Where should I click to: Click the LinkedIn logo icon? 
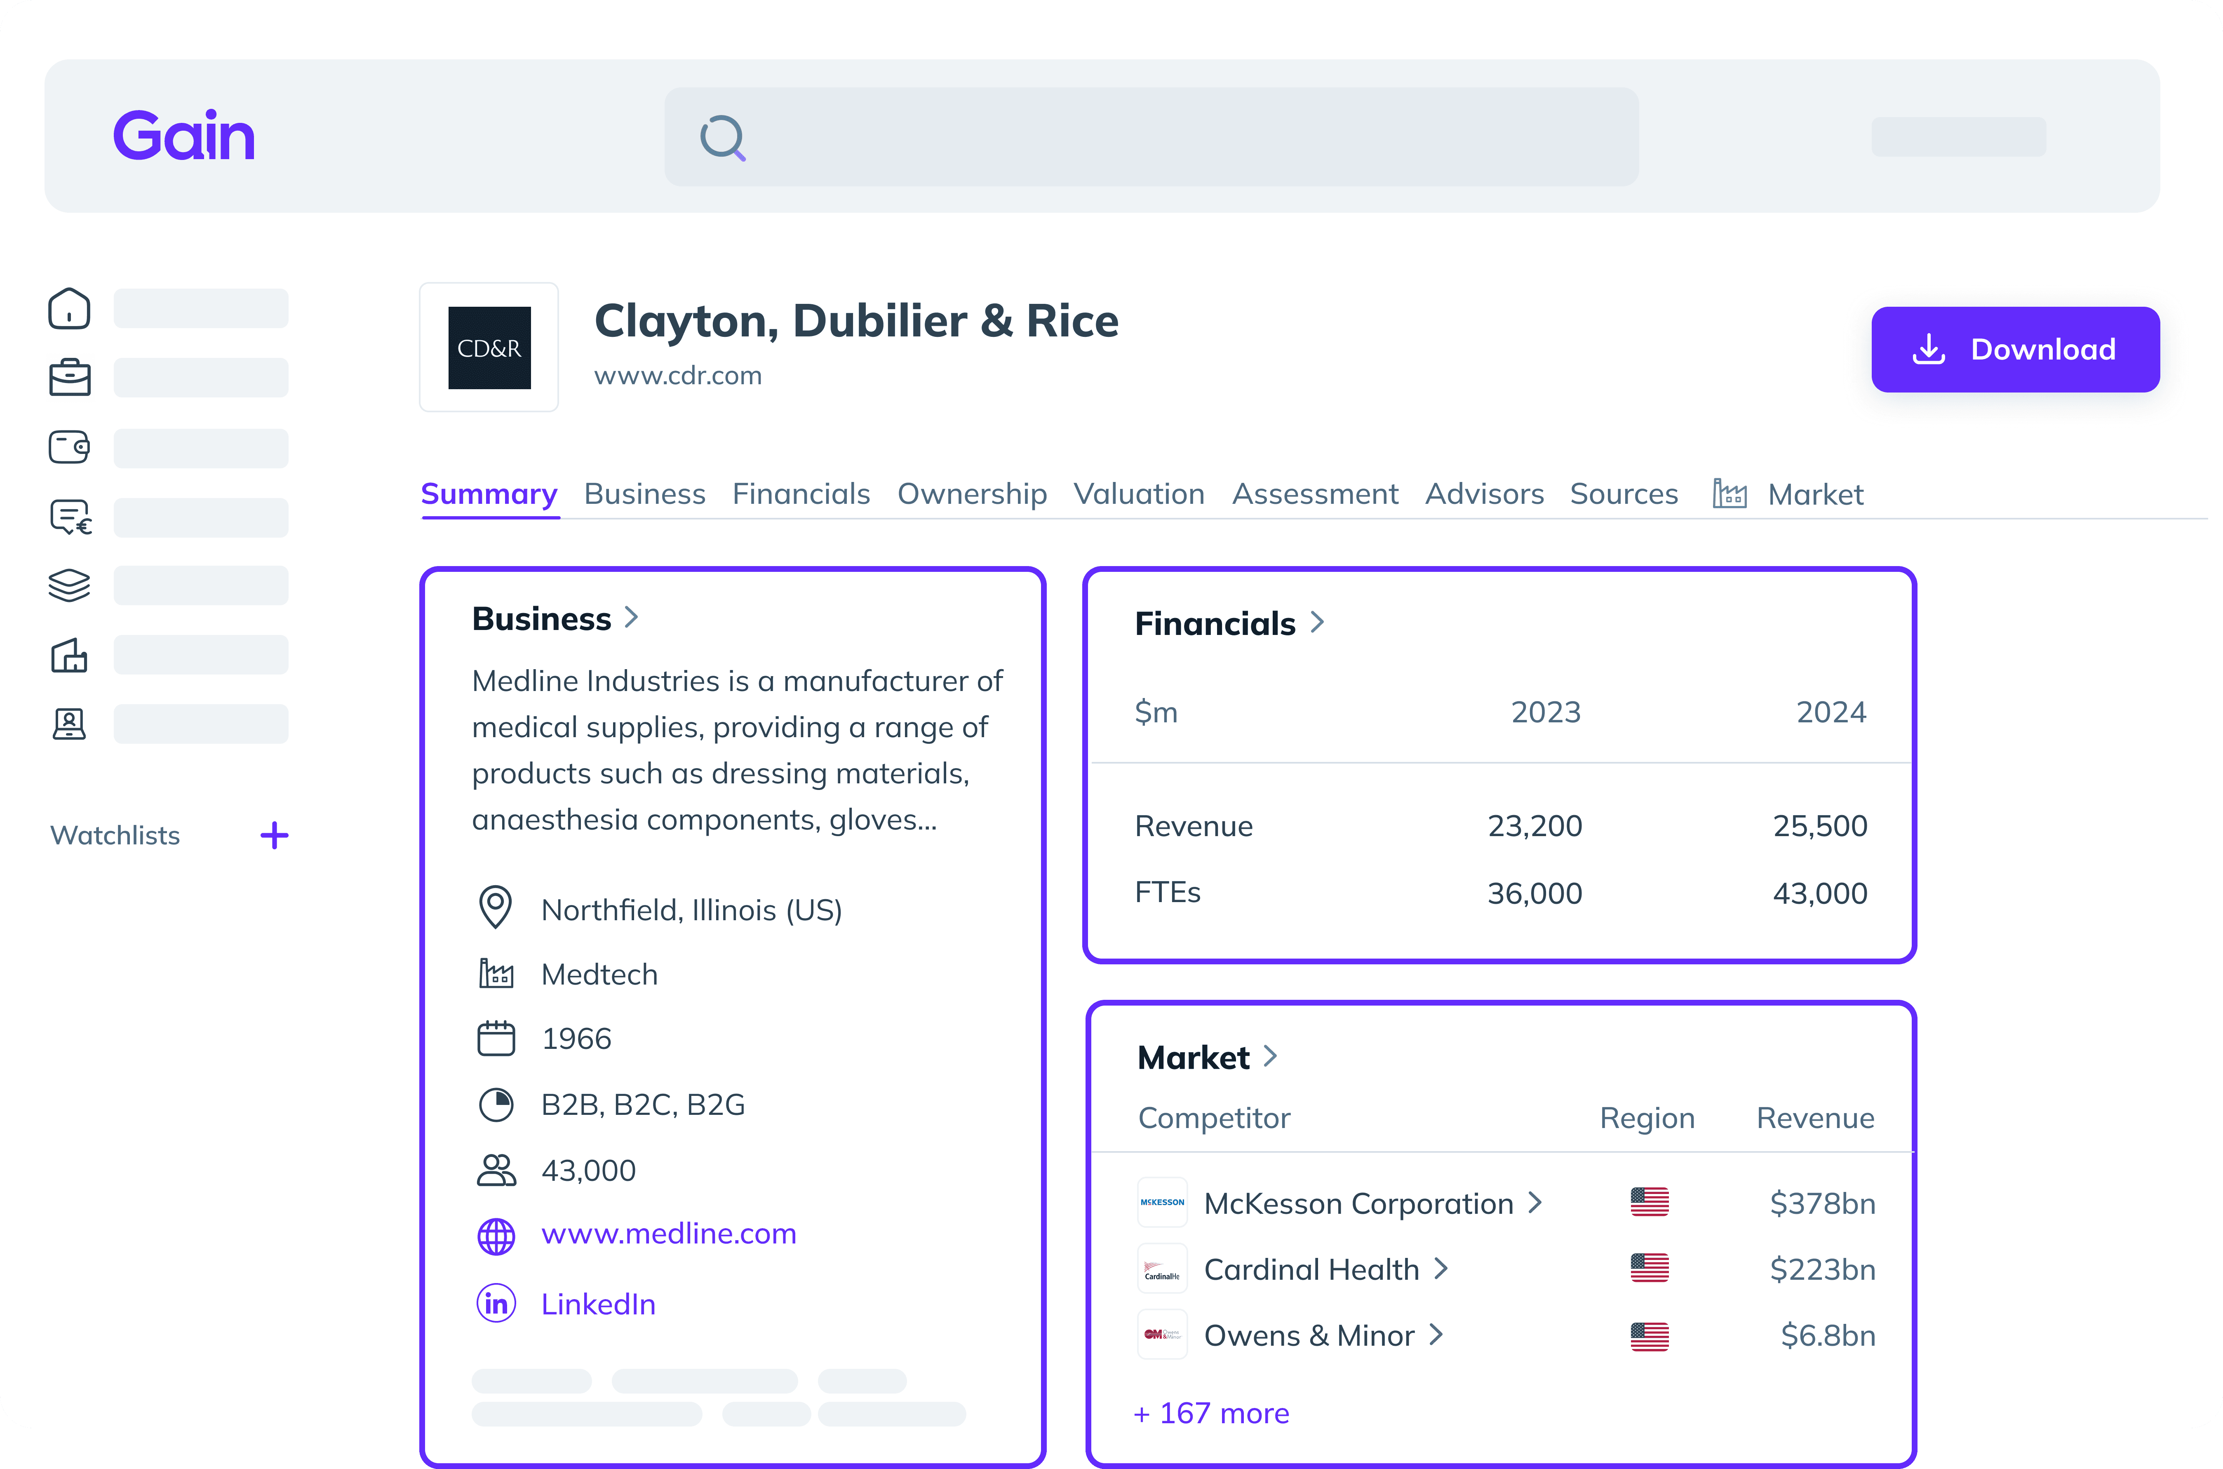pyautogui.click(x=496, y=1303)
